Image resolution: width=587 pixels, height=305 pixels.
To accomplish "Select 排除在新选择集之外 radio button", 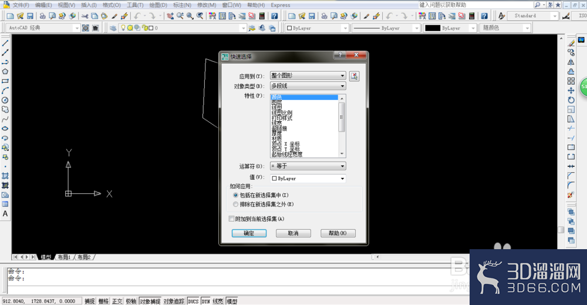I will click(235, 204).
